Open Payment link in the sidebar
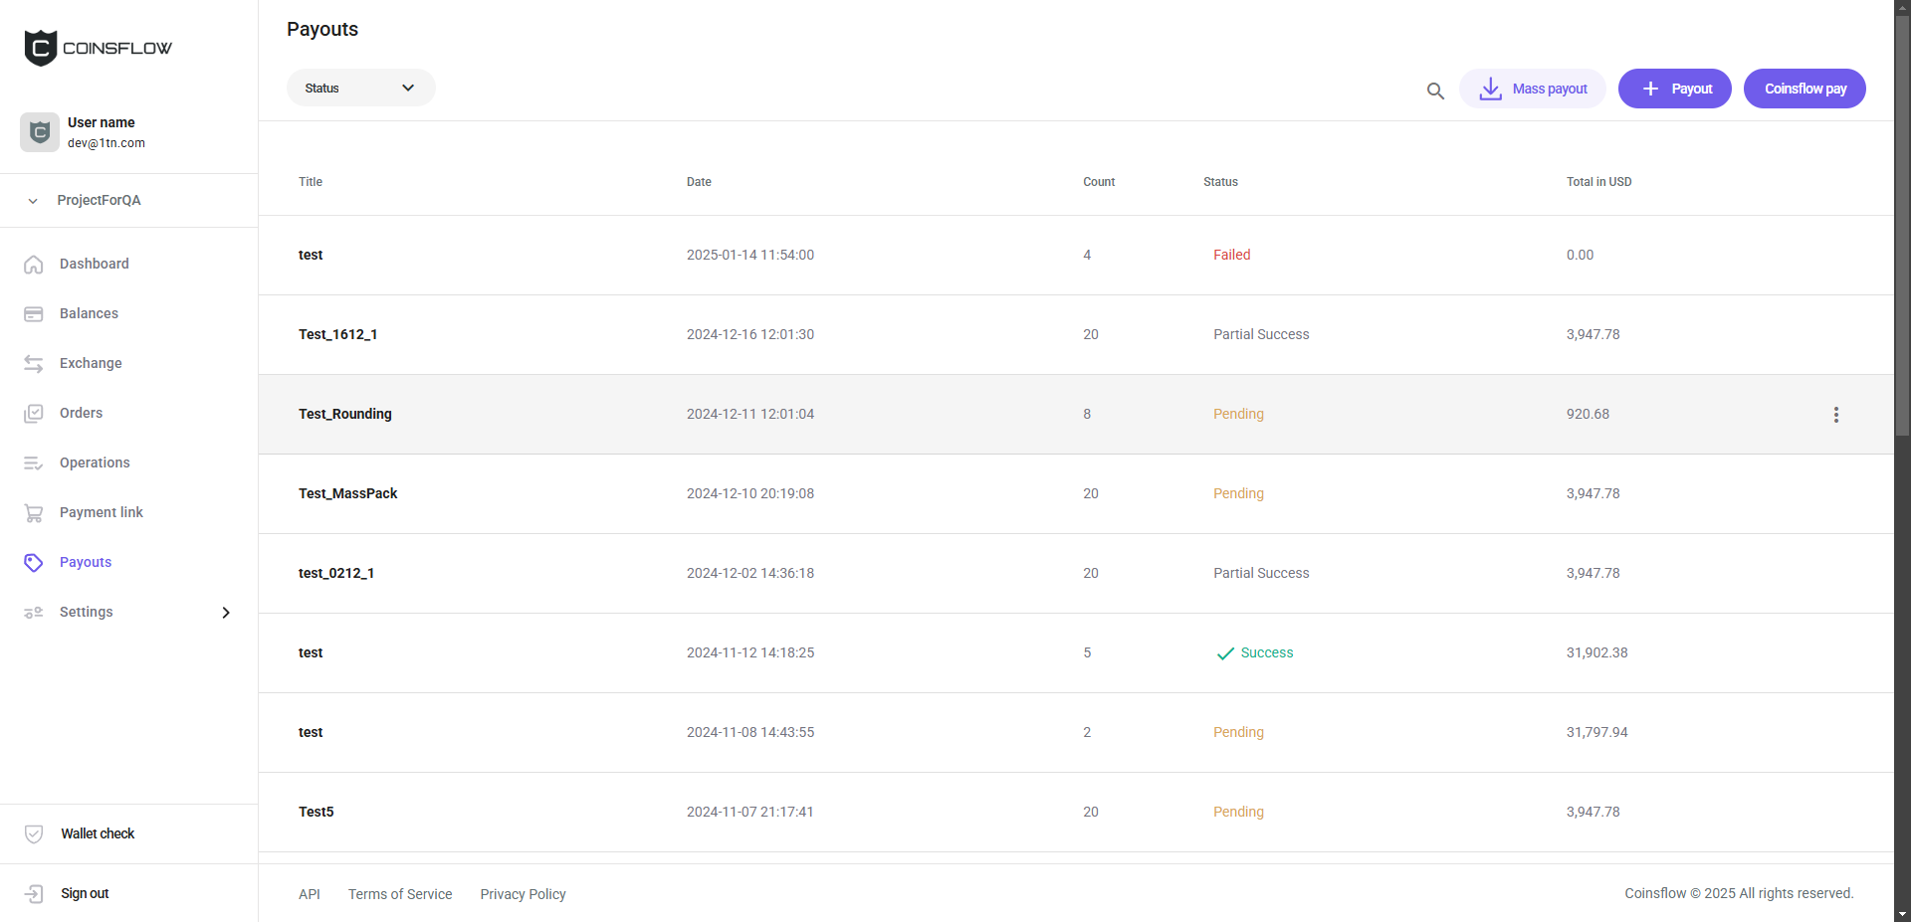The height and width of the screenshot is (922, 1911). tap(101, 513)
